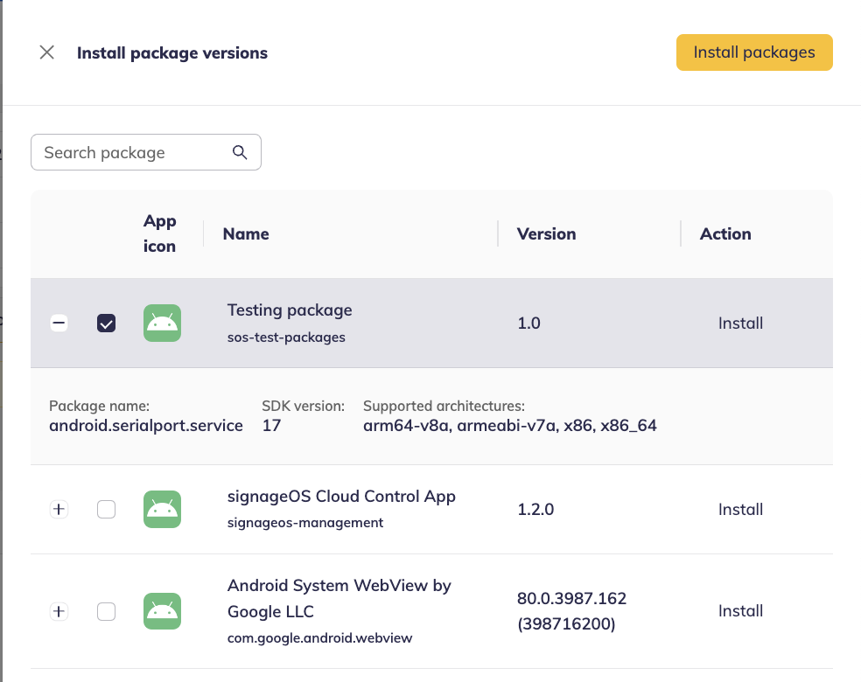861x682 pixels.
Task: Select the signageOS Cloud Control App checkbox
Action: (x=106, y=510)
